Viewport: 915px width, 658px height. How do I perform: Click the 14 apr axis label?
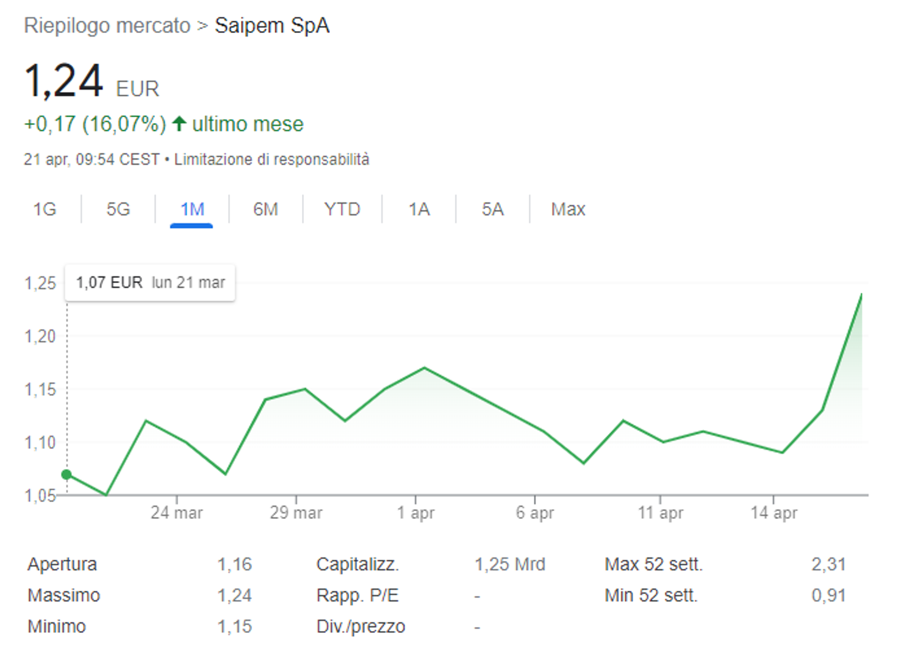[x=774, y=512]
